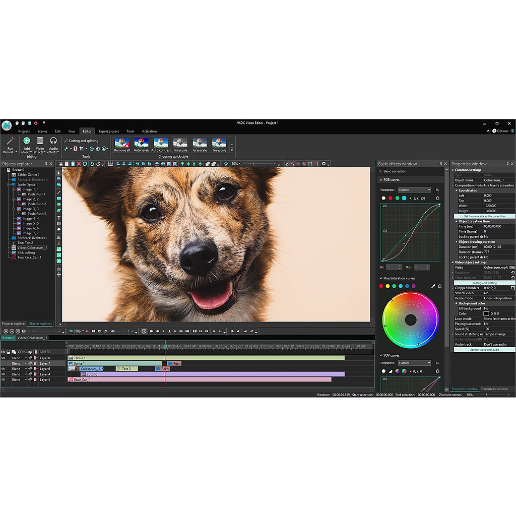This screenshot has width=516, height=516.
Task: Open the RGB curves Templates dropdown
Action: 414,190
